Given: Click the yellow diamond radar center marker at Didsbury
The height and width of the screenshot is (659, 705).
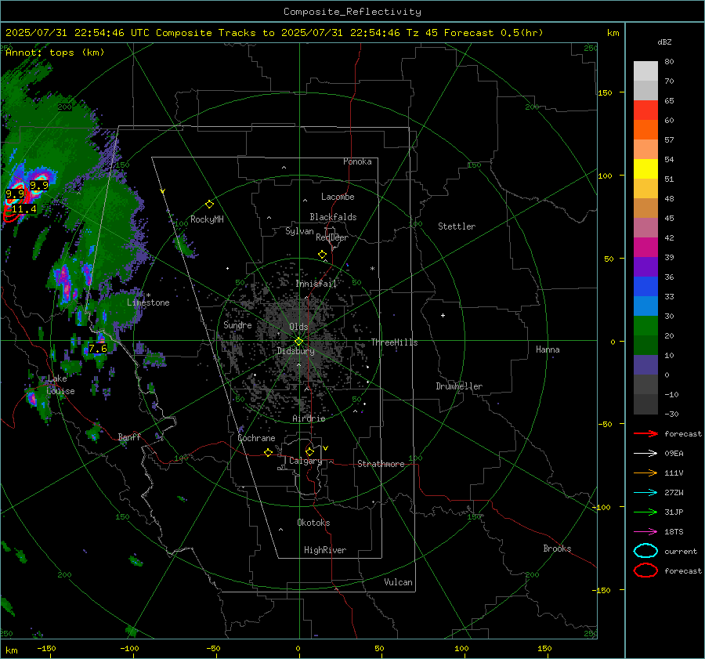Looking at the screenshot, I should (298, 342).
